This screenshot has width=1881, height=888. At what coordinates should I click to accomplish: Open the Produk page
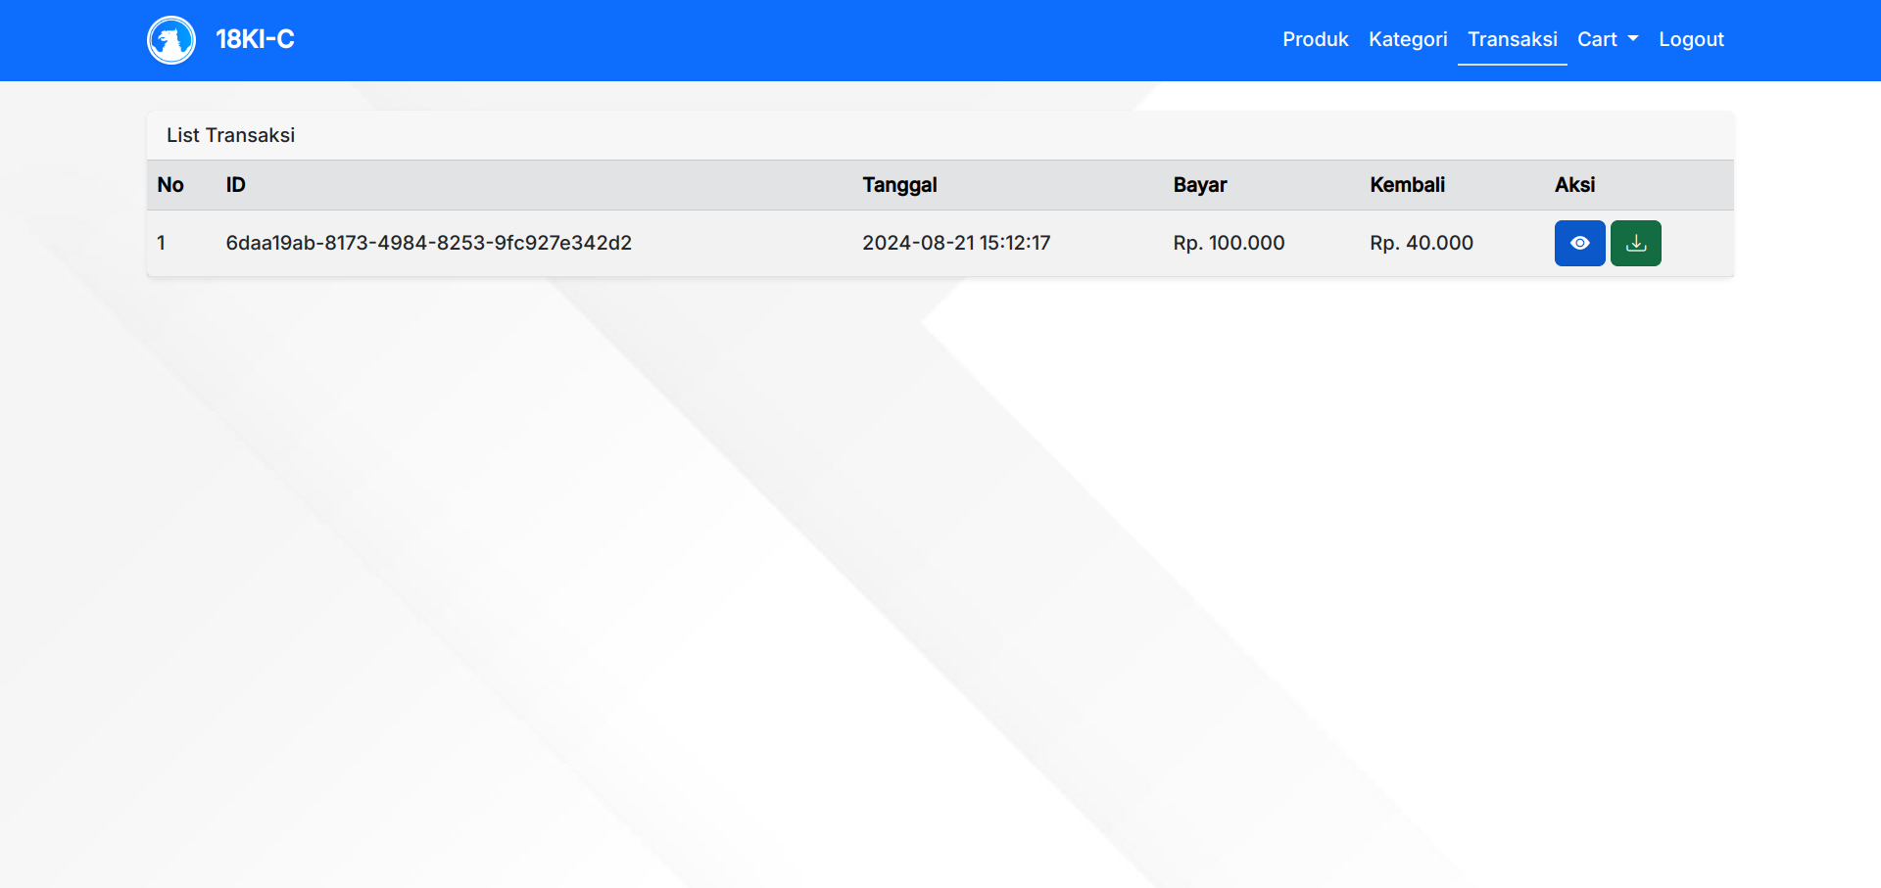[1315, 39]
